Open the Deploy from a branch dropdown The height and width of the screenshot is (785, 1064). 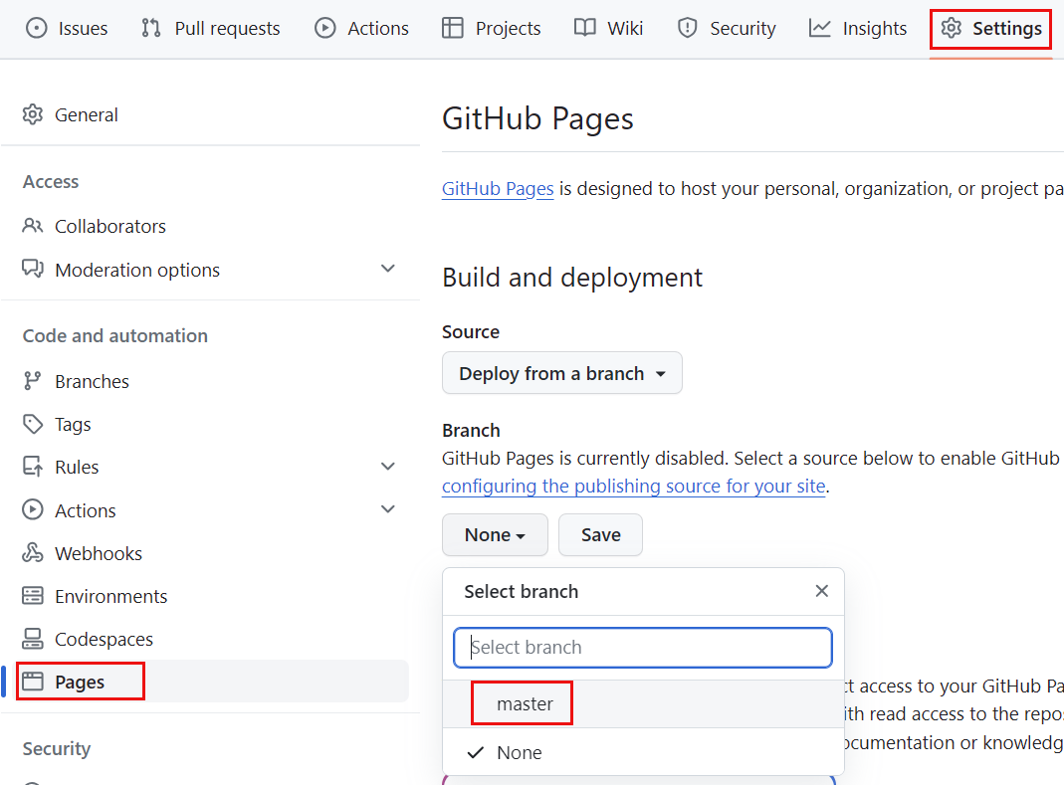pos(561,373)
